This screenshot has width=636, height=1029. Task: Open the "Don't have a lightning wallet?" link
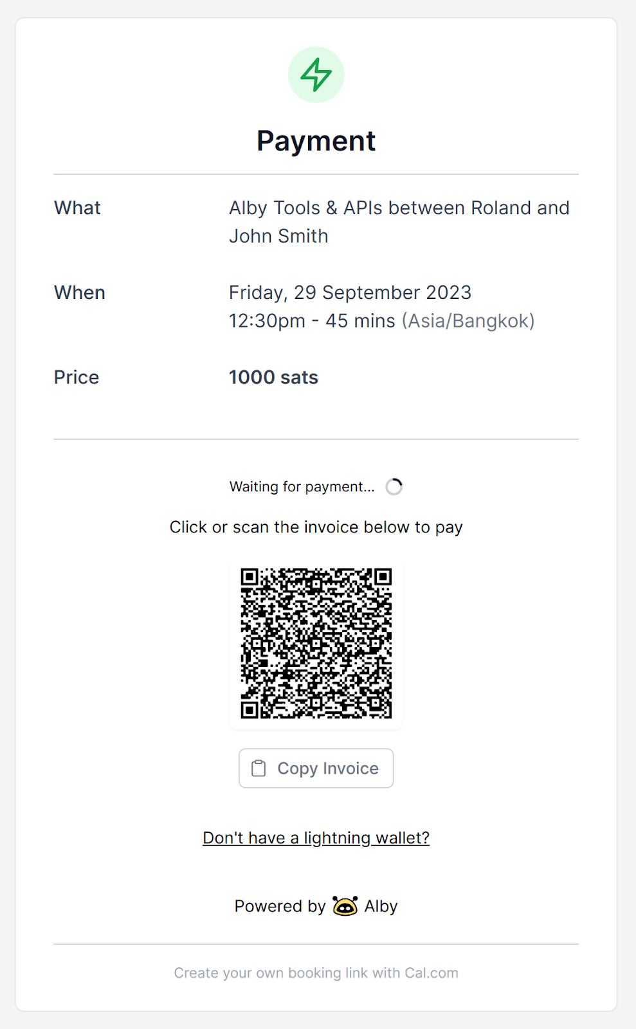tap(316, 837)
